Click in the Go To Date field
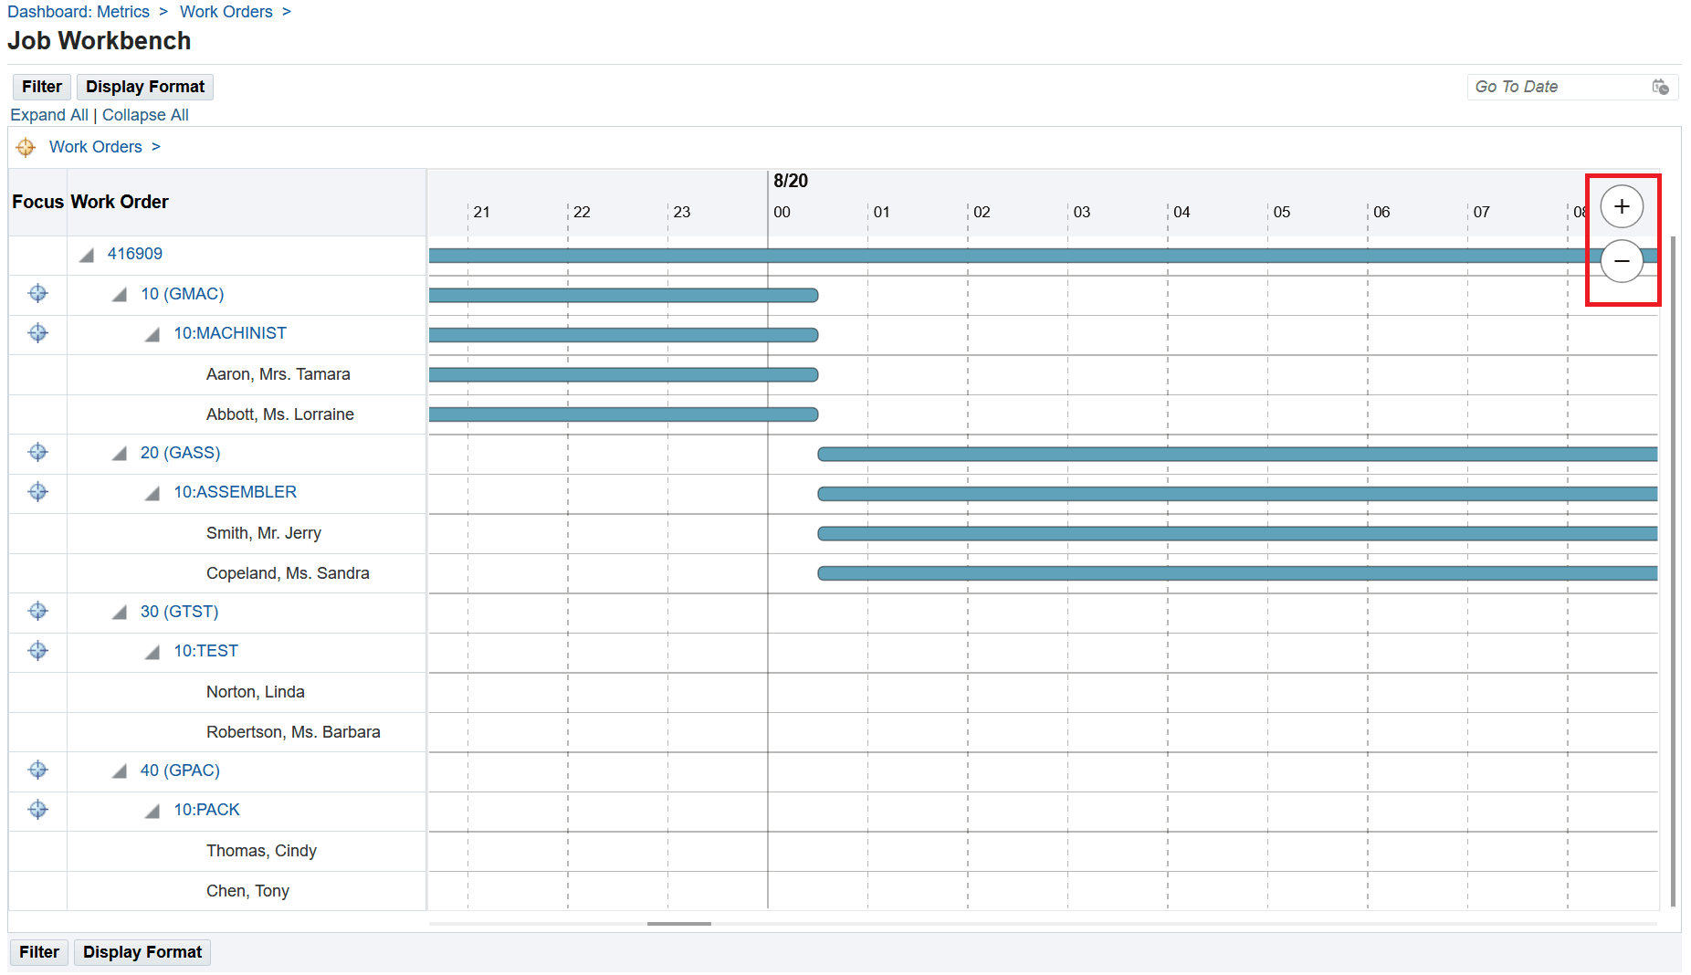Screen dimensions: 1691x975 coord(1560,87)
